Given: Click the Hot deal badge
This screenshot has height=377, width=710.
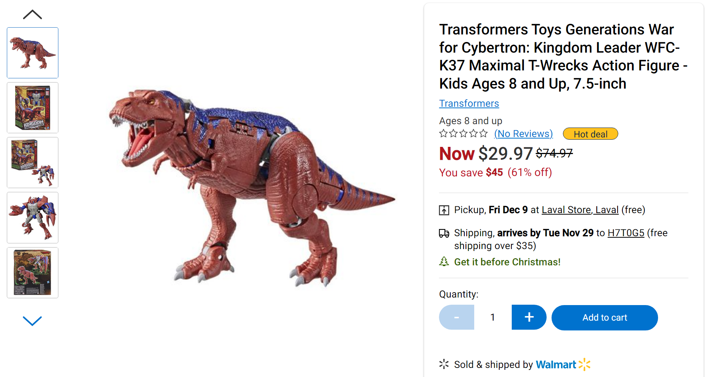Looking at the screenshot, I should (x=590, y=134).
